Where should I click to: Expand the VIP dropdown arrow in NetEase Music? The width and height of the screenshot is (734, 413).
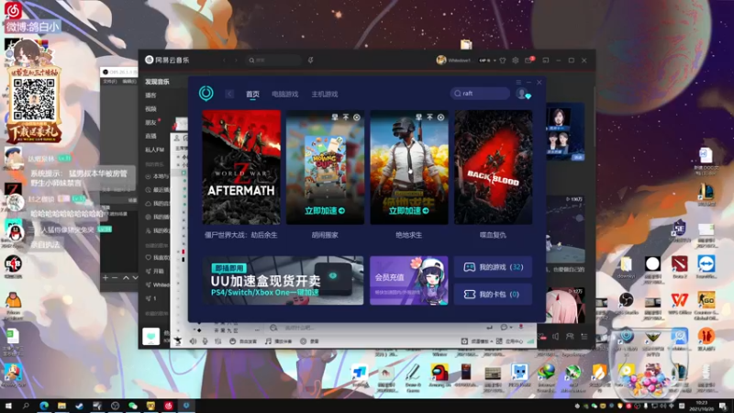[x=495, y=61]
